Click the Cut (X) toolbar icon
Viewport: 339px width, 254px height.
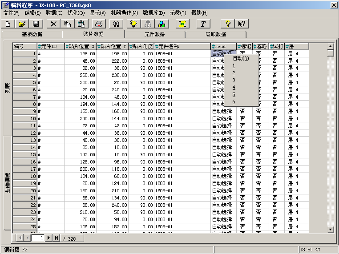pos(54,24)
